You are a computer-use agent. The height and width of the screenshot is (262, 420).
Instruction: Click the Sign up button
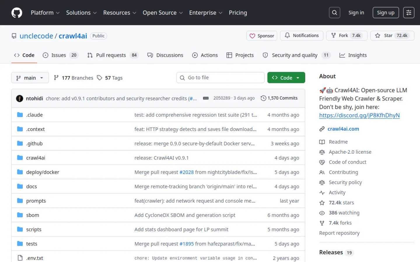(386, 13)
